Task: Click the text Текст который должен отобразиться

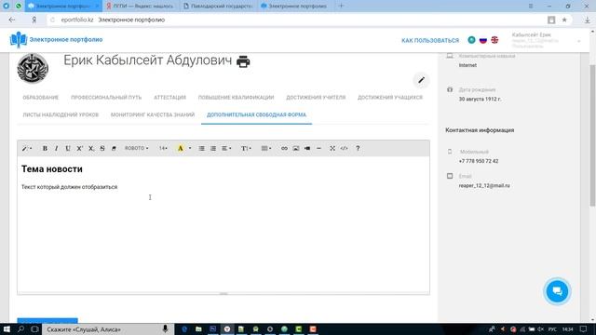Action: pyautogui.click(x=69, y=187)
